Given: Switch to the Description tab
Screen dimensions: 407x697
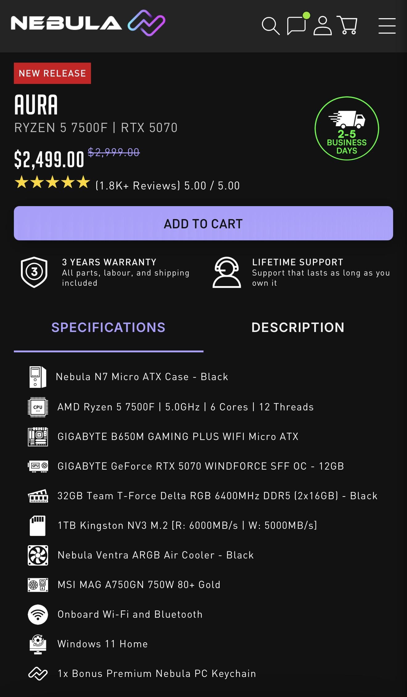Looking at the screenshot, I should click(298, 328).
